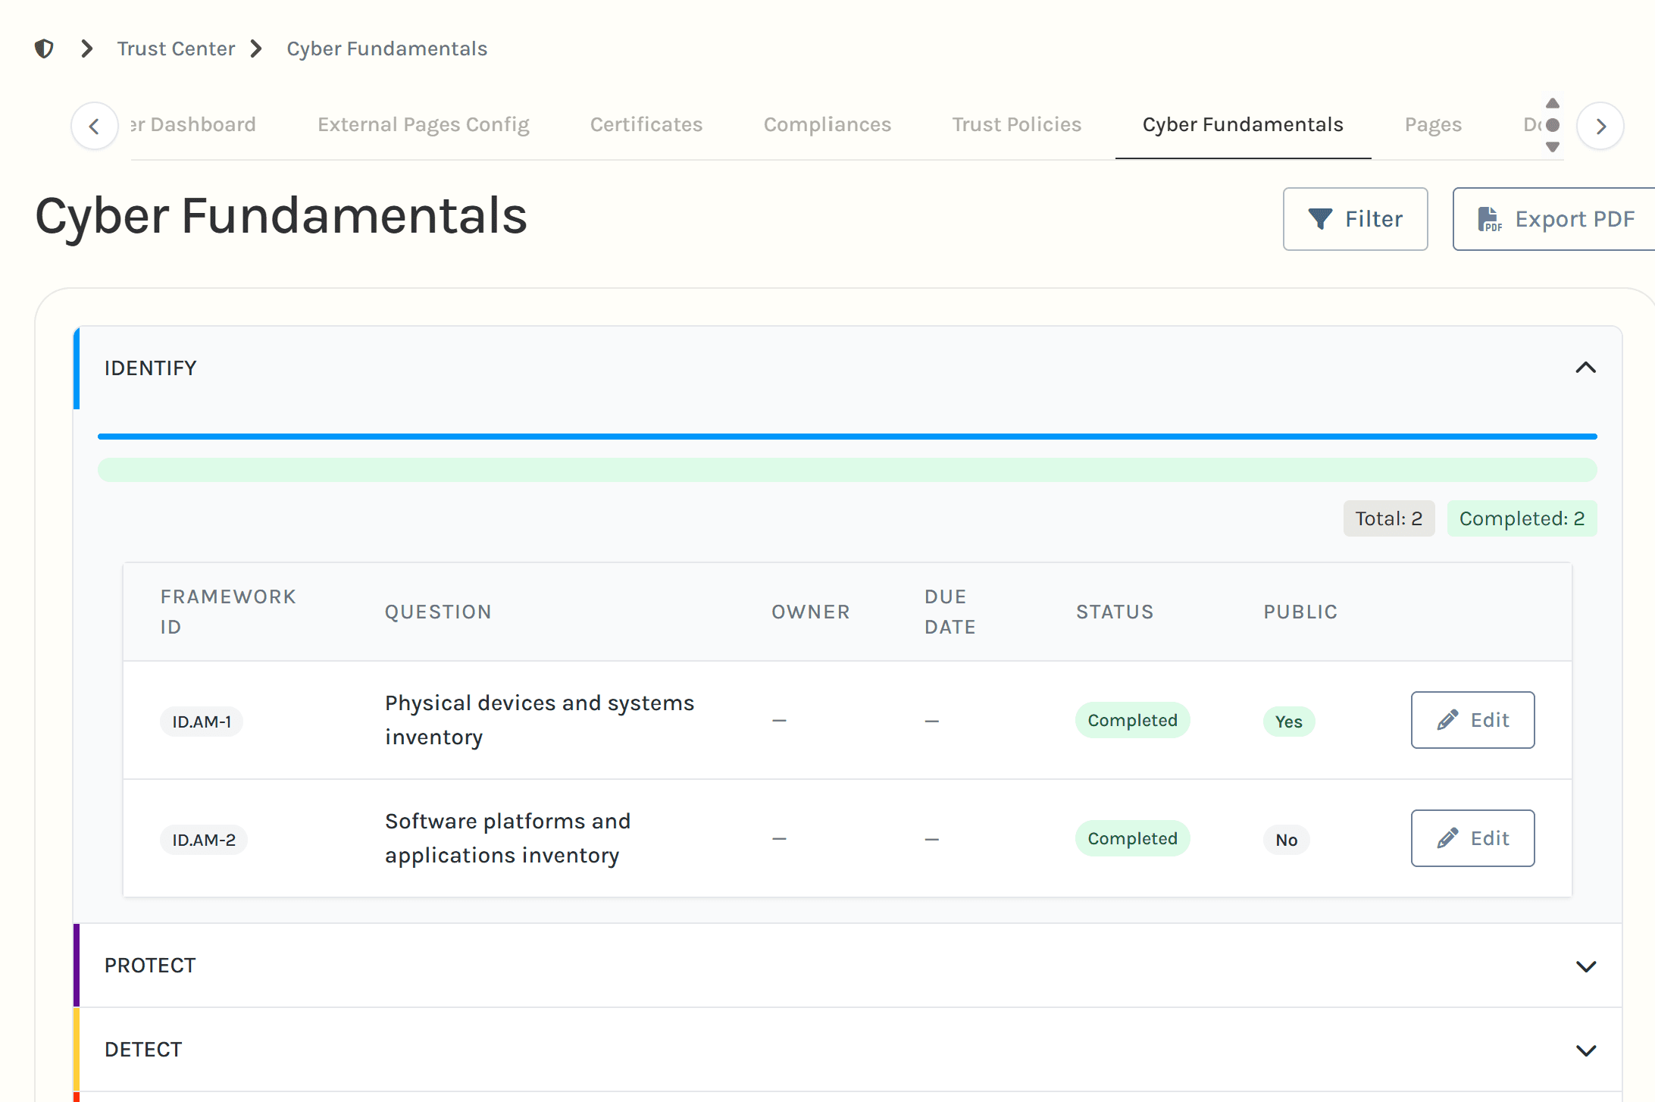This screenshot has height=1102, width=1655.
Task: Click the PDF file icon
Action: click(x=1489, y=219)
